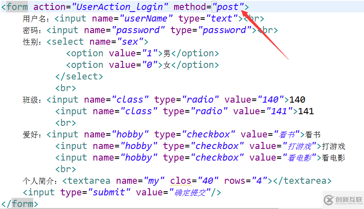Click the 性别 label text
This screenshot has width=364, height=209.
coord(30,42)
